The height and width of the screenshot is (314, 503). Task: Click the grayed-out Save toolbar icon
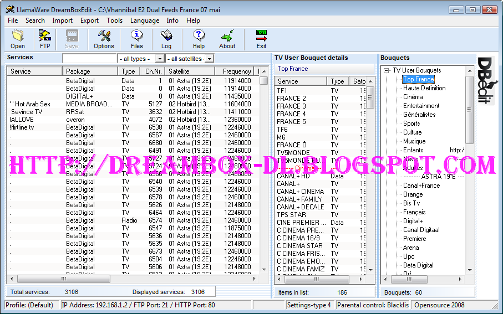click(x=72, y=39)
